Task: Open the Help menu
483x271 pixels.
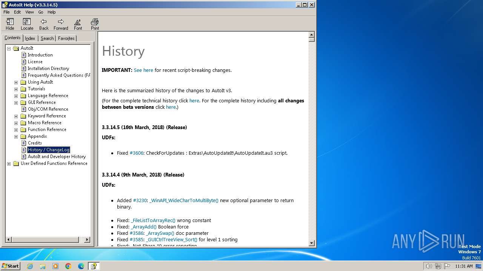Action: 51,12
